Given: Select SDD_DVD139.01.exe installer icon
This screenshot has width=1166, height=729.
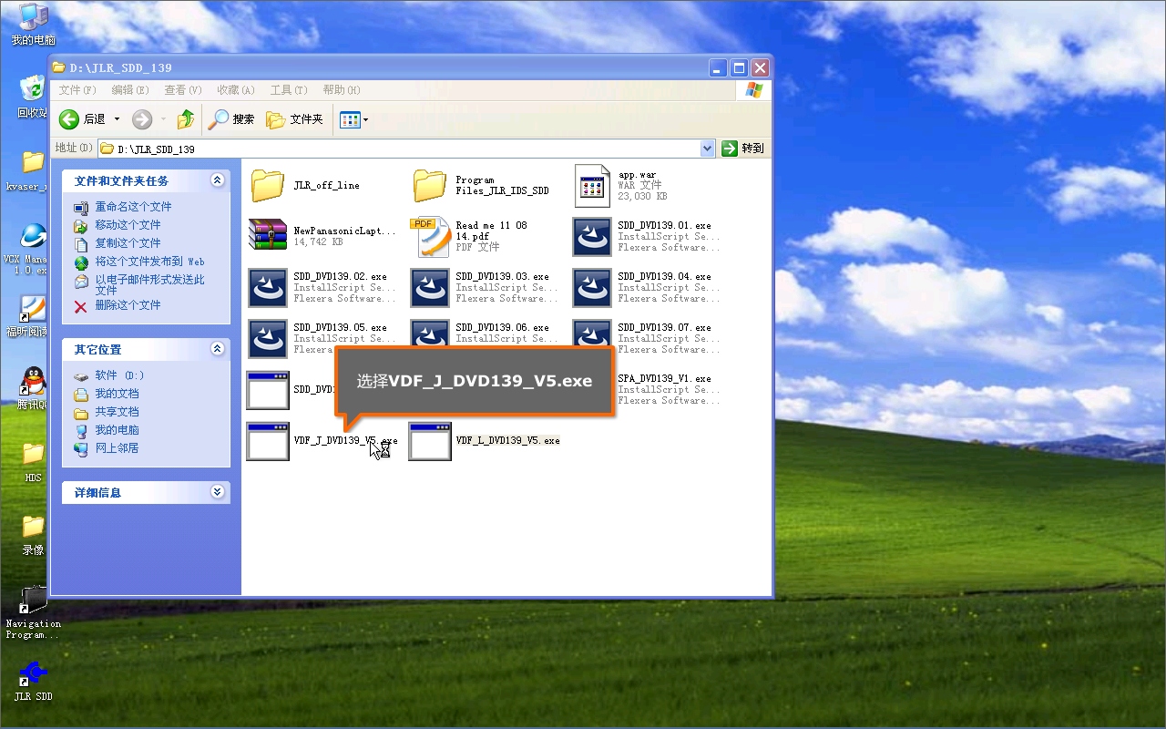Looking at the screenshot, I should [592, 237].
